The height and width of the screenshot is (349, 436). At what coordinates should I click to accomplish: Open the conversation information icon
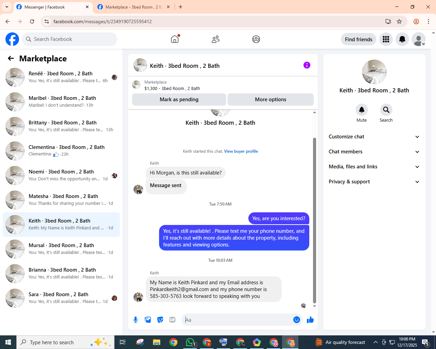click(x=307, y=65)
